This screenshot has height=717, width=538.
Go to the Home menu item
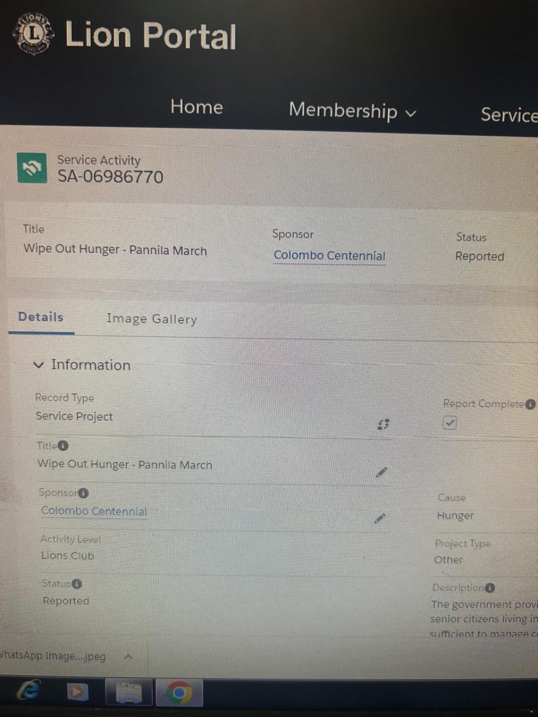coord(196,107)
